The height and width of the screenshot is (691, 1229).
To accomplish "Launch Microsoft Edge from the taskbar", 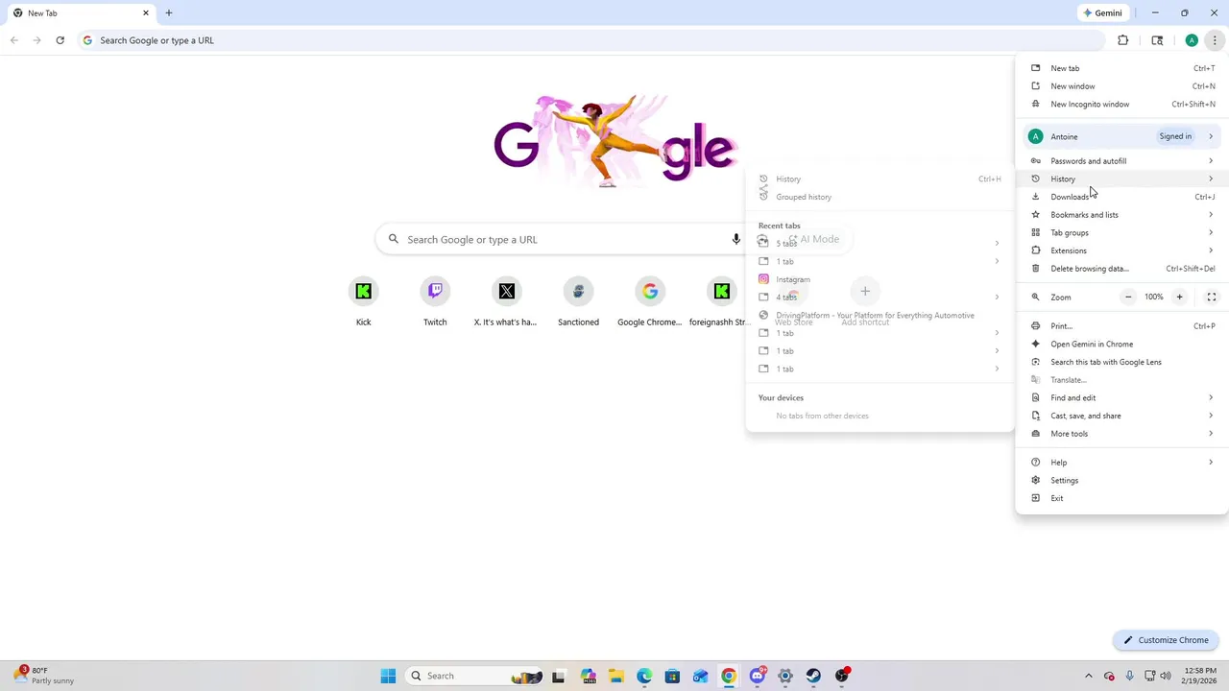I will click(x=644, y=676).
